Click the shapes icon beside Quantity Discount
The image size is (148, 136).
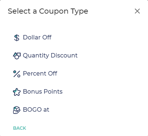point(17,56)
